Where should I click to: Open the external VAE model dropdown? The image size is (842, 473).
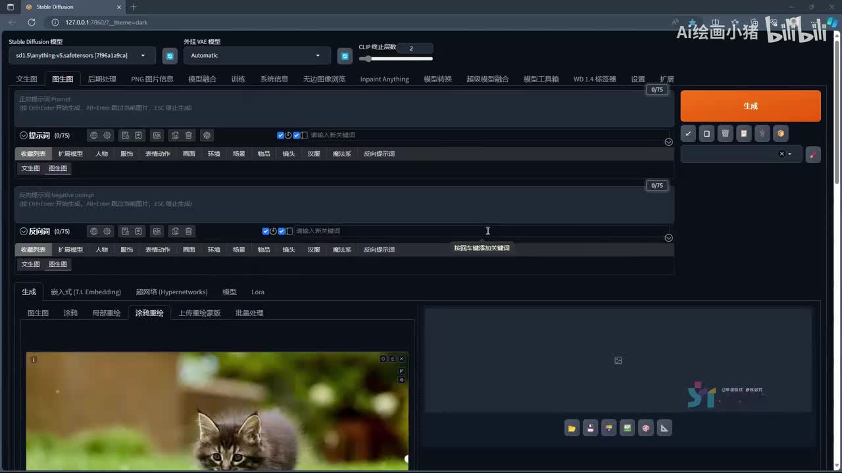point(257,56)
